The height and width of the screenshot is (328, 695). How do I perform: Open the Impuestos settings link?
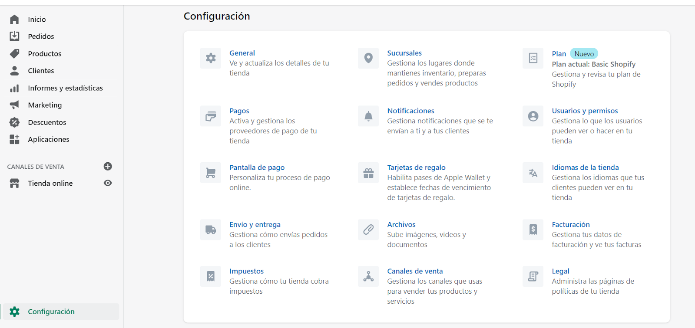(x=246, y=271)
